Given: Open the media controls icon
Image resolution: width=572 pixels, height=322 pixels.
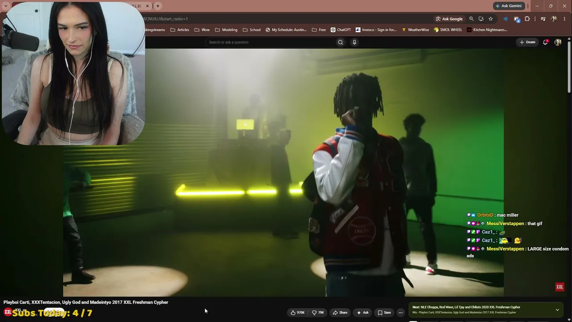Looking at the screenshot, I should click(543, 19).
